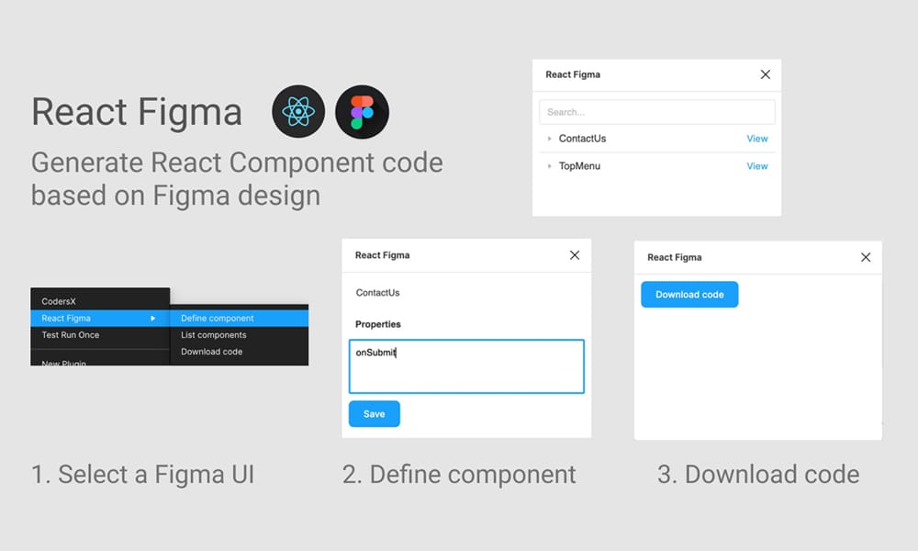
Task: Open View for the ContactUs component
Action: 756,139
